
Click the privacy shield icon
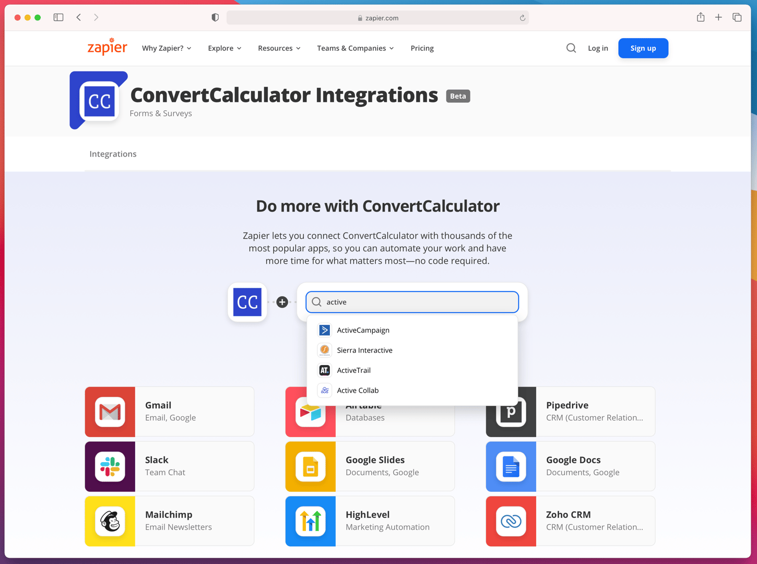pyautogui.click(x=215, y=17)
